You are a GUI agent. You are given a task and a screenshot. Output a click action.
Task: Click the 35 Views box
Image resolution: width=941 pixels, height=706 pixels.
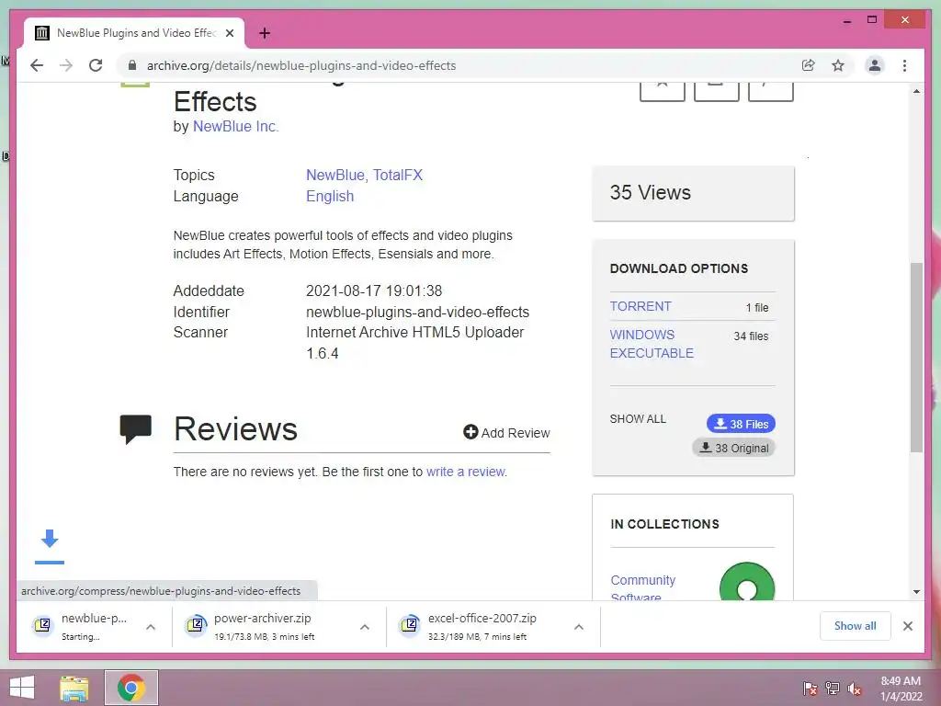[x=693, y=193]
